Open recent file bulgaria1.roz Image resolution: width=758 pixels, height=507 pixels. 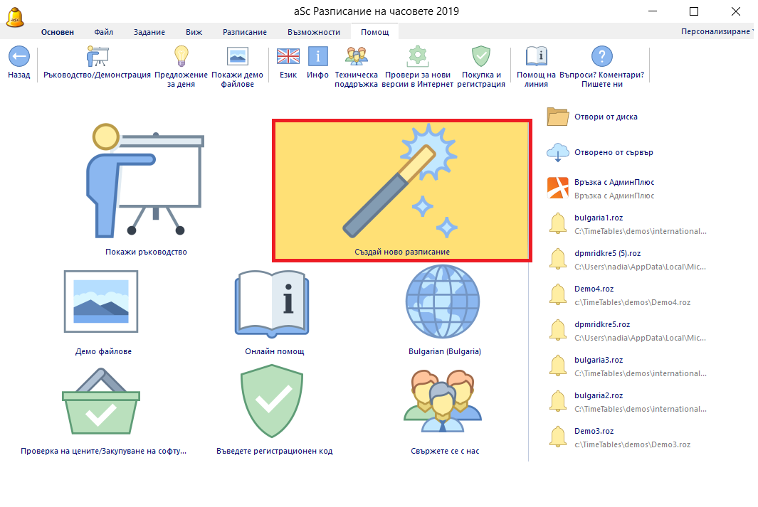pos(598,218)
